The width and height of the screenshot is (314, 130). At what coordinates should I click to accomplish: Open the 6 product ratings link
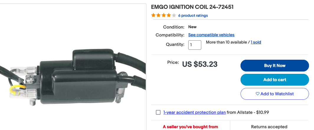tap(193, 16)
